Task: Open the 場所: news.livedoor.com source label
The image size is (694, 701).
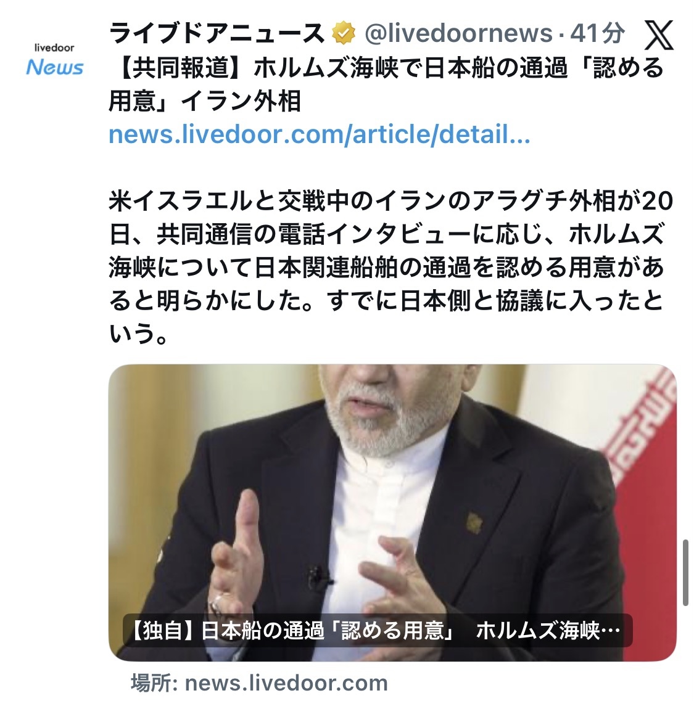Action: 259,683
